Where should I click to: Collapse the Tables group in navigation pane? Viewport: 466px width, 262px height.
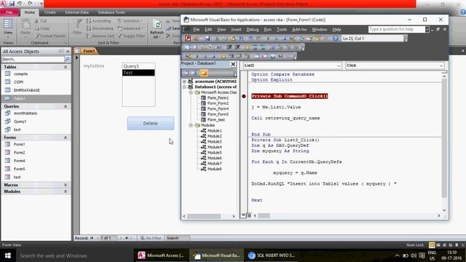tap(66, 67)
